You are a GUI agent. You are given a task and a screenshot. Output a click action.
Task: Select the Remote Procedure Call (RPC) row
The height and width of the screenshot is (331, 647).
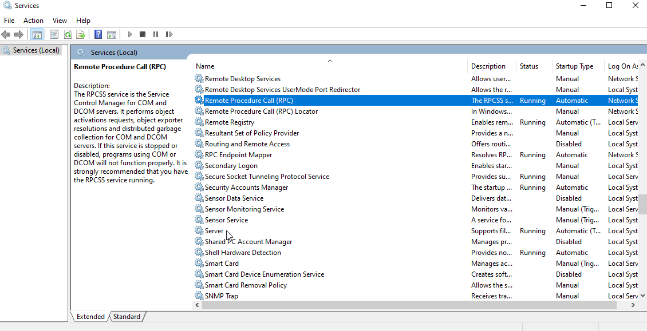click(x=416, y=101)
